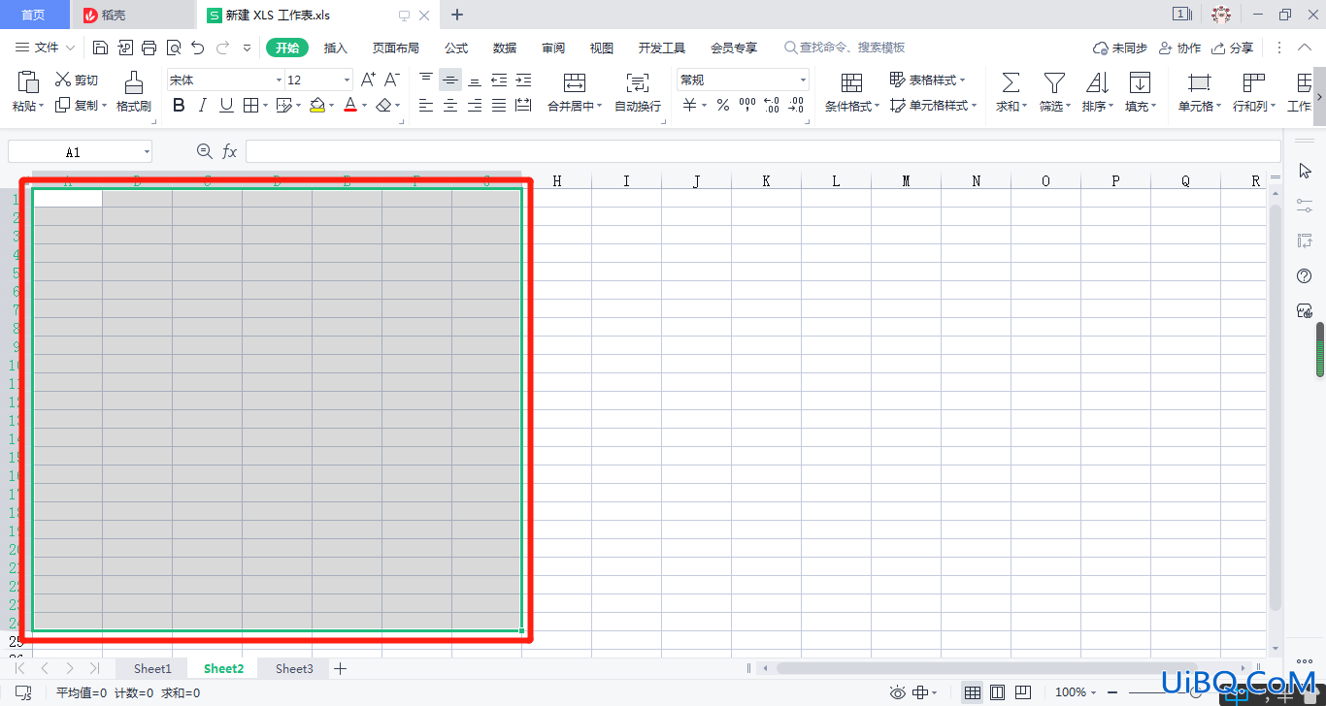Click the eye protection mode icon in status bar

click(898, 692)
